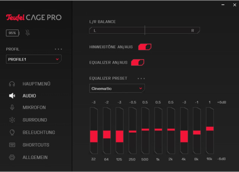Toggle Hinweistöne an/aus switch
Image resolution: width=239 pixels, height=172 pixels.
(145, 47)
